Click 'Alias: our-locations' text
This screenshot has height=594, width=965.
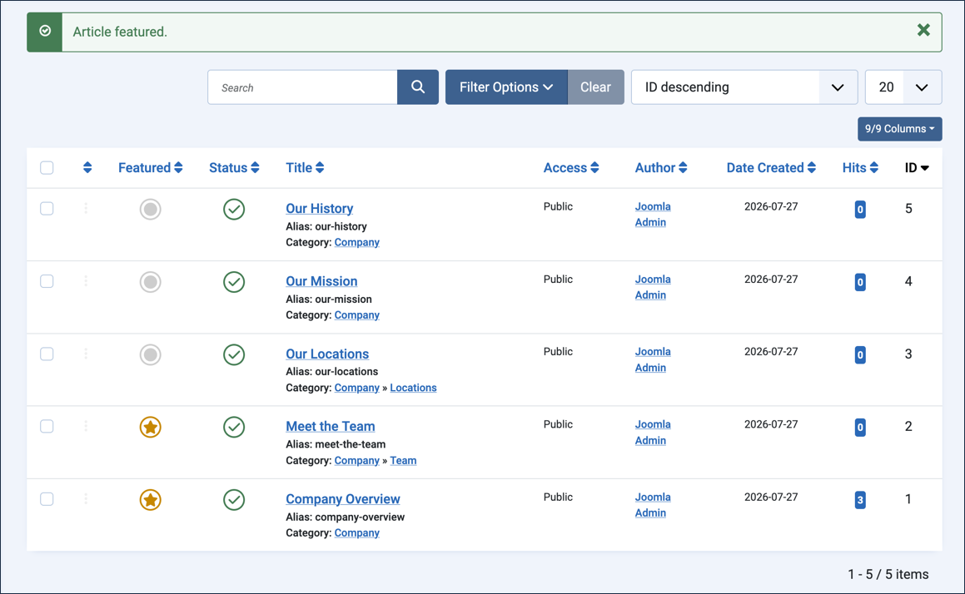tap(331, 371)
